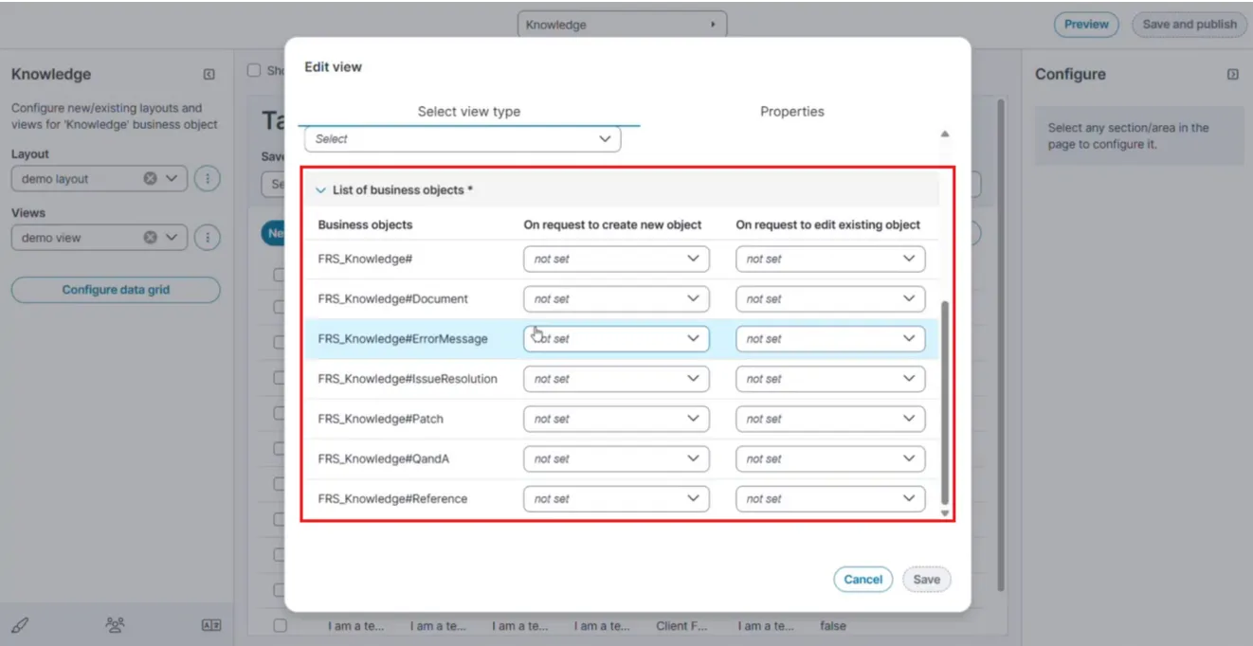The image size is (1253, 646).
Task: Click the dialog scroll down arrow
Action: click(x=944, y=512)
